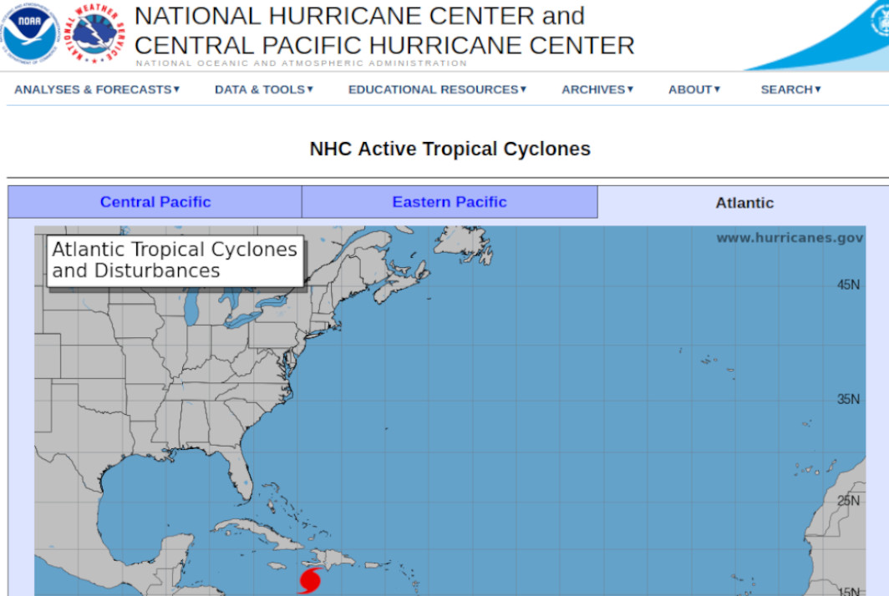Click the Central Pacific Hurricane Center heading
This screenshot has height=596, width=889.
click(384, 44)
